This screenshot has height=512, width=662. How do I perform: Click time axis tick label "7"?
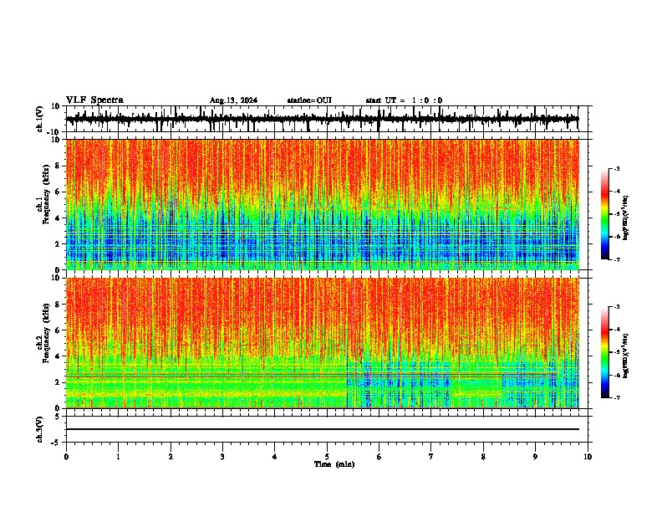click(x=431, y=457)
